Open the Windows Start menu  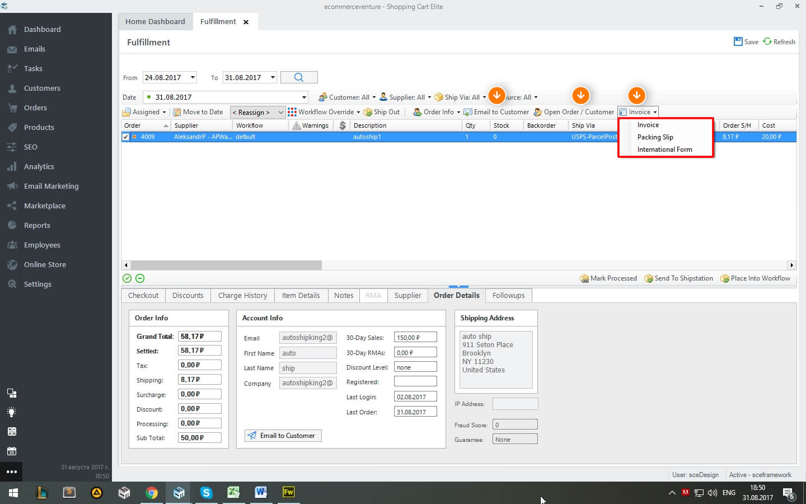coord(13,492)
